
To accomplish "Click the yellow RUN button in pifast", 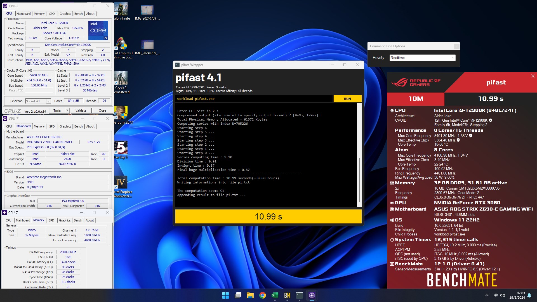I will click(x=347, y=99).
